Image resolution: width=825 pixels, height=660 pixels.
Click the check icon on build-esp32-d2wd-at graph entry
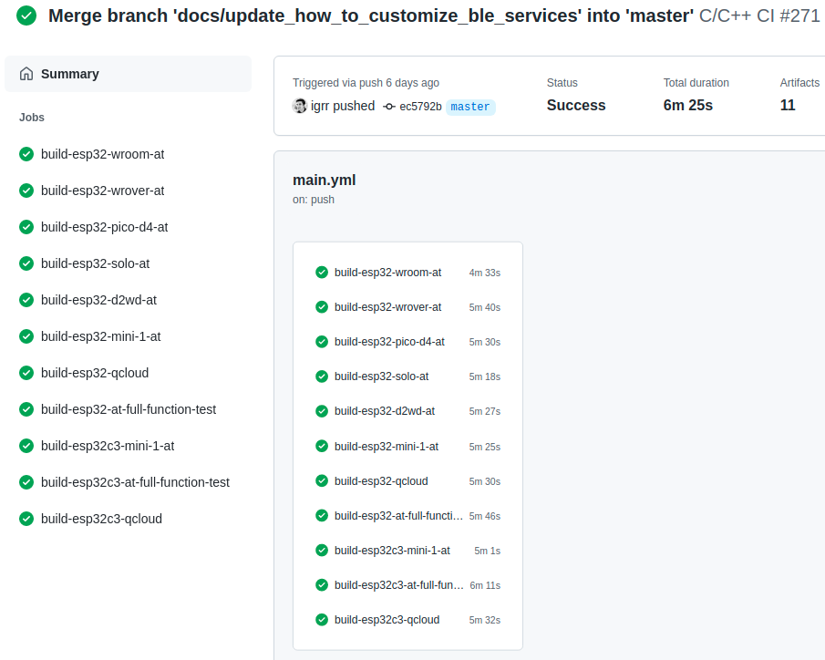[x=322, y=411]
